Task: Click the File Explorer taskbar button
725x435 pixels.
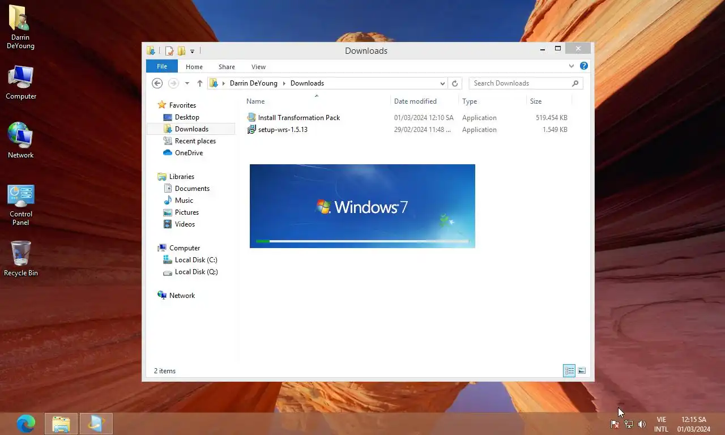Action: [x=61, y=424]
